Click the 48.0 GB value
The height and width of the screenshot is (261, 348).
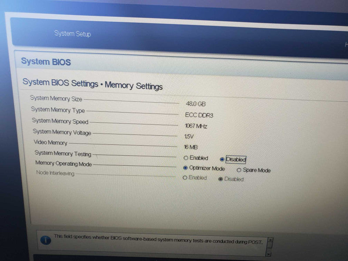click(196, 104)
